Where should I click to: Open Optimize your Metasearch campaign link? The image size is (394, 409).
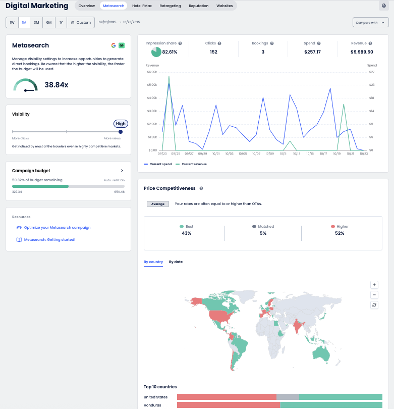[57, 228]
